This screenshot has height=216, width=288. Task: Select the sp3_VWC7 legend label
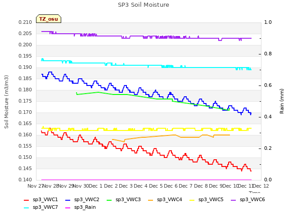click(45, 207)
